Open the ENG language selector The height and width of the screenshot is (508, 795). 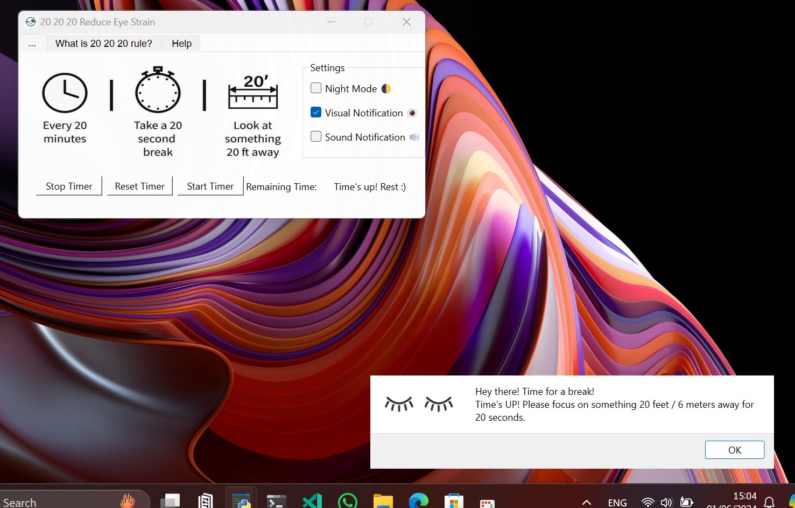(617, 502)
